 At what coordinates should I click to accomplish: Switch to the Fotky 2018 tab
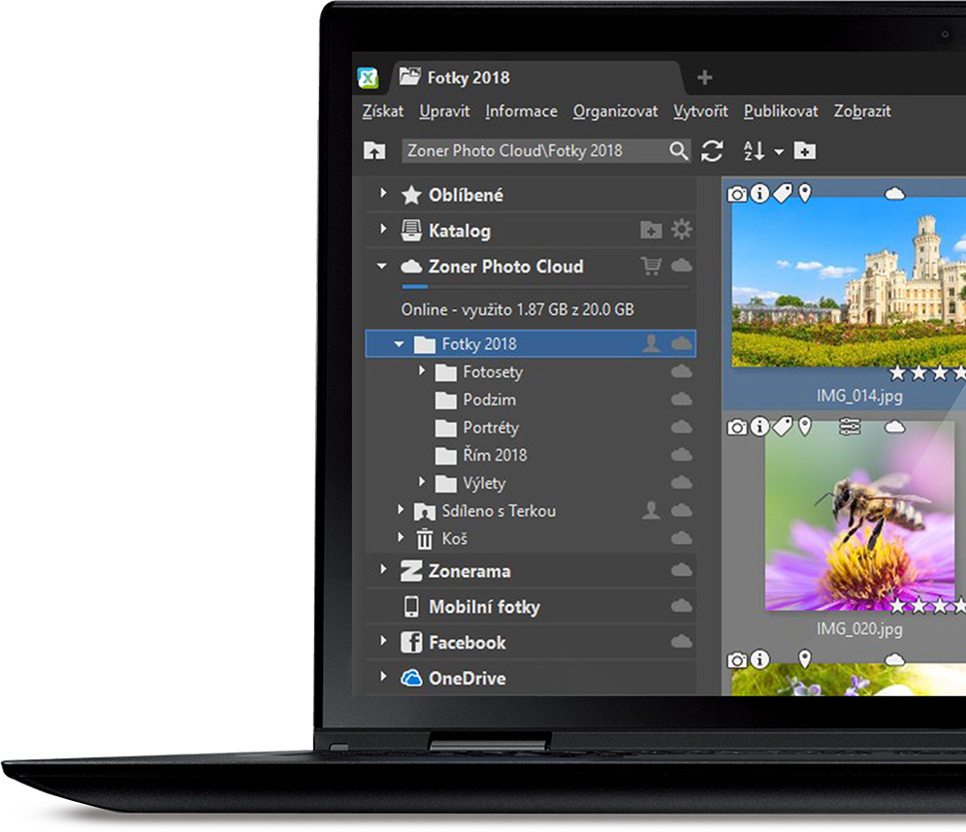[537, 78]
